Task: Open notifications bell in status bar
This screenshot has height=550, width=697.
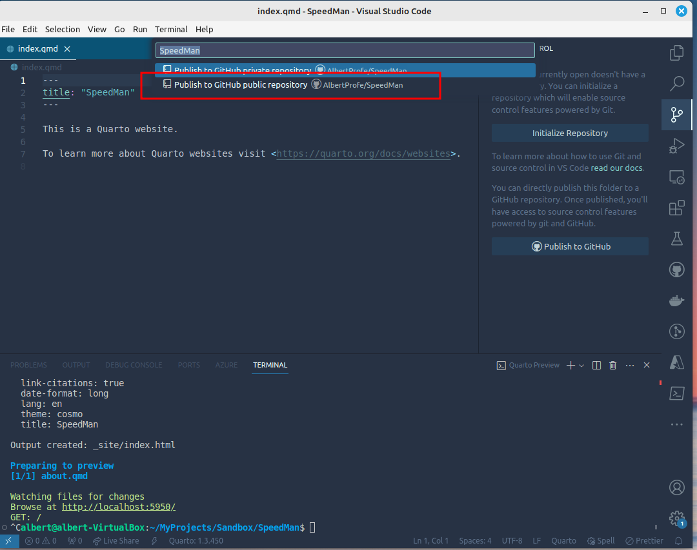Action: 679,541
